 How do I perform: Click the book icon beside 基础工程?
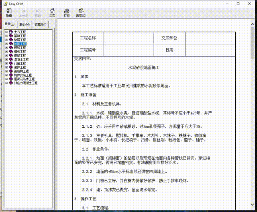tap(11, 36)
